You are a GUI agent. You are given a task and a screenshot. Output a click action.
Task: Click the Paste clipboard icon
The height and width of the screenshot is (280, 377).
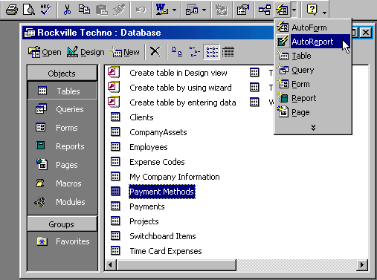102,10
